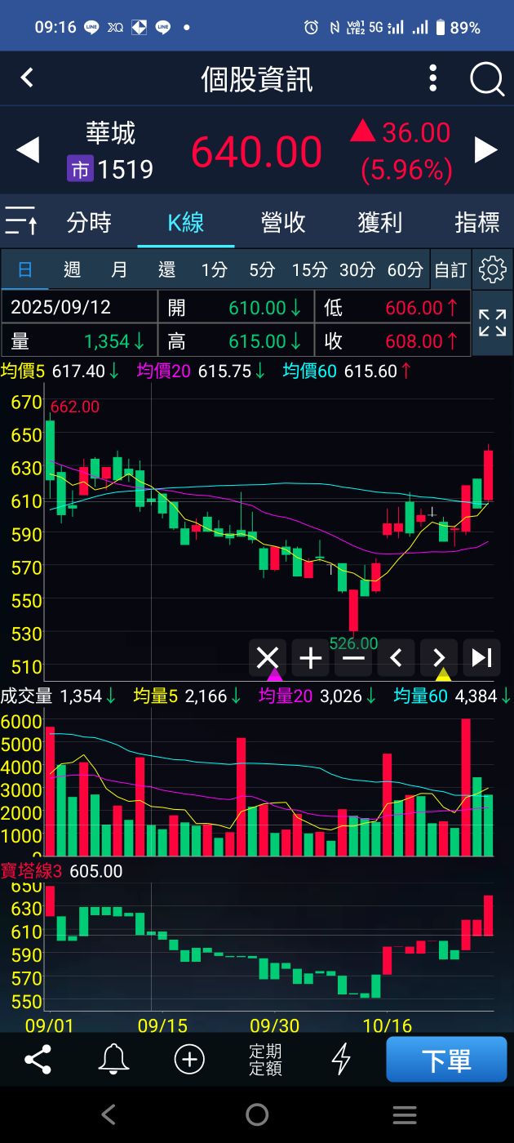Choose 60分 minute interval
Image resolution: width=514 pixels, height=1143 pixels.
(405, 269)
